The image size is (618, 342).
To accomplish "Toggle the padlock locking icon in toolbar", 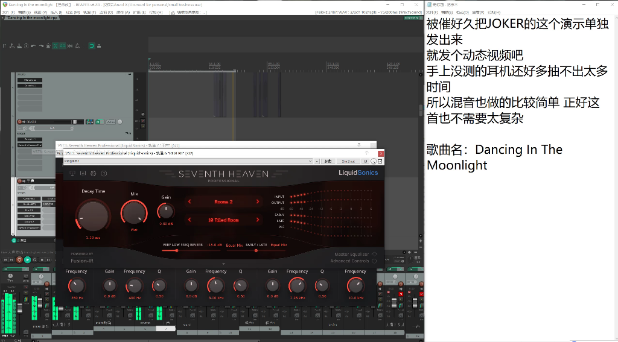I will pyautogui.click(x=99, y=46).
